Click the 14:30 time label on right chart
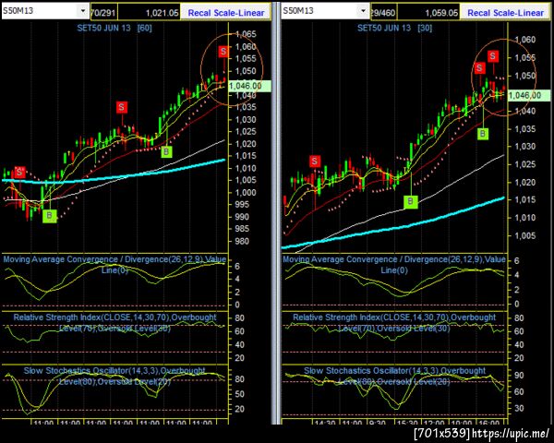 click(325, 423)
